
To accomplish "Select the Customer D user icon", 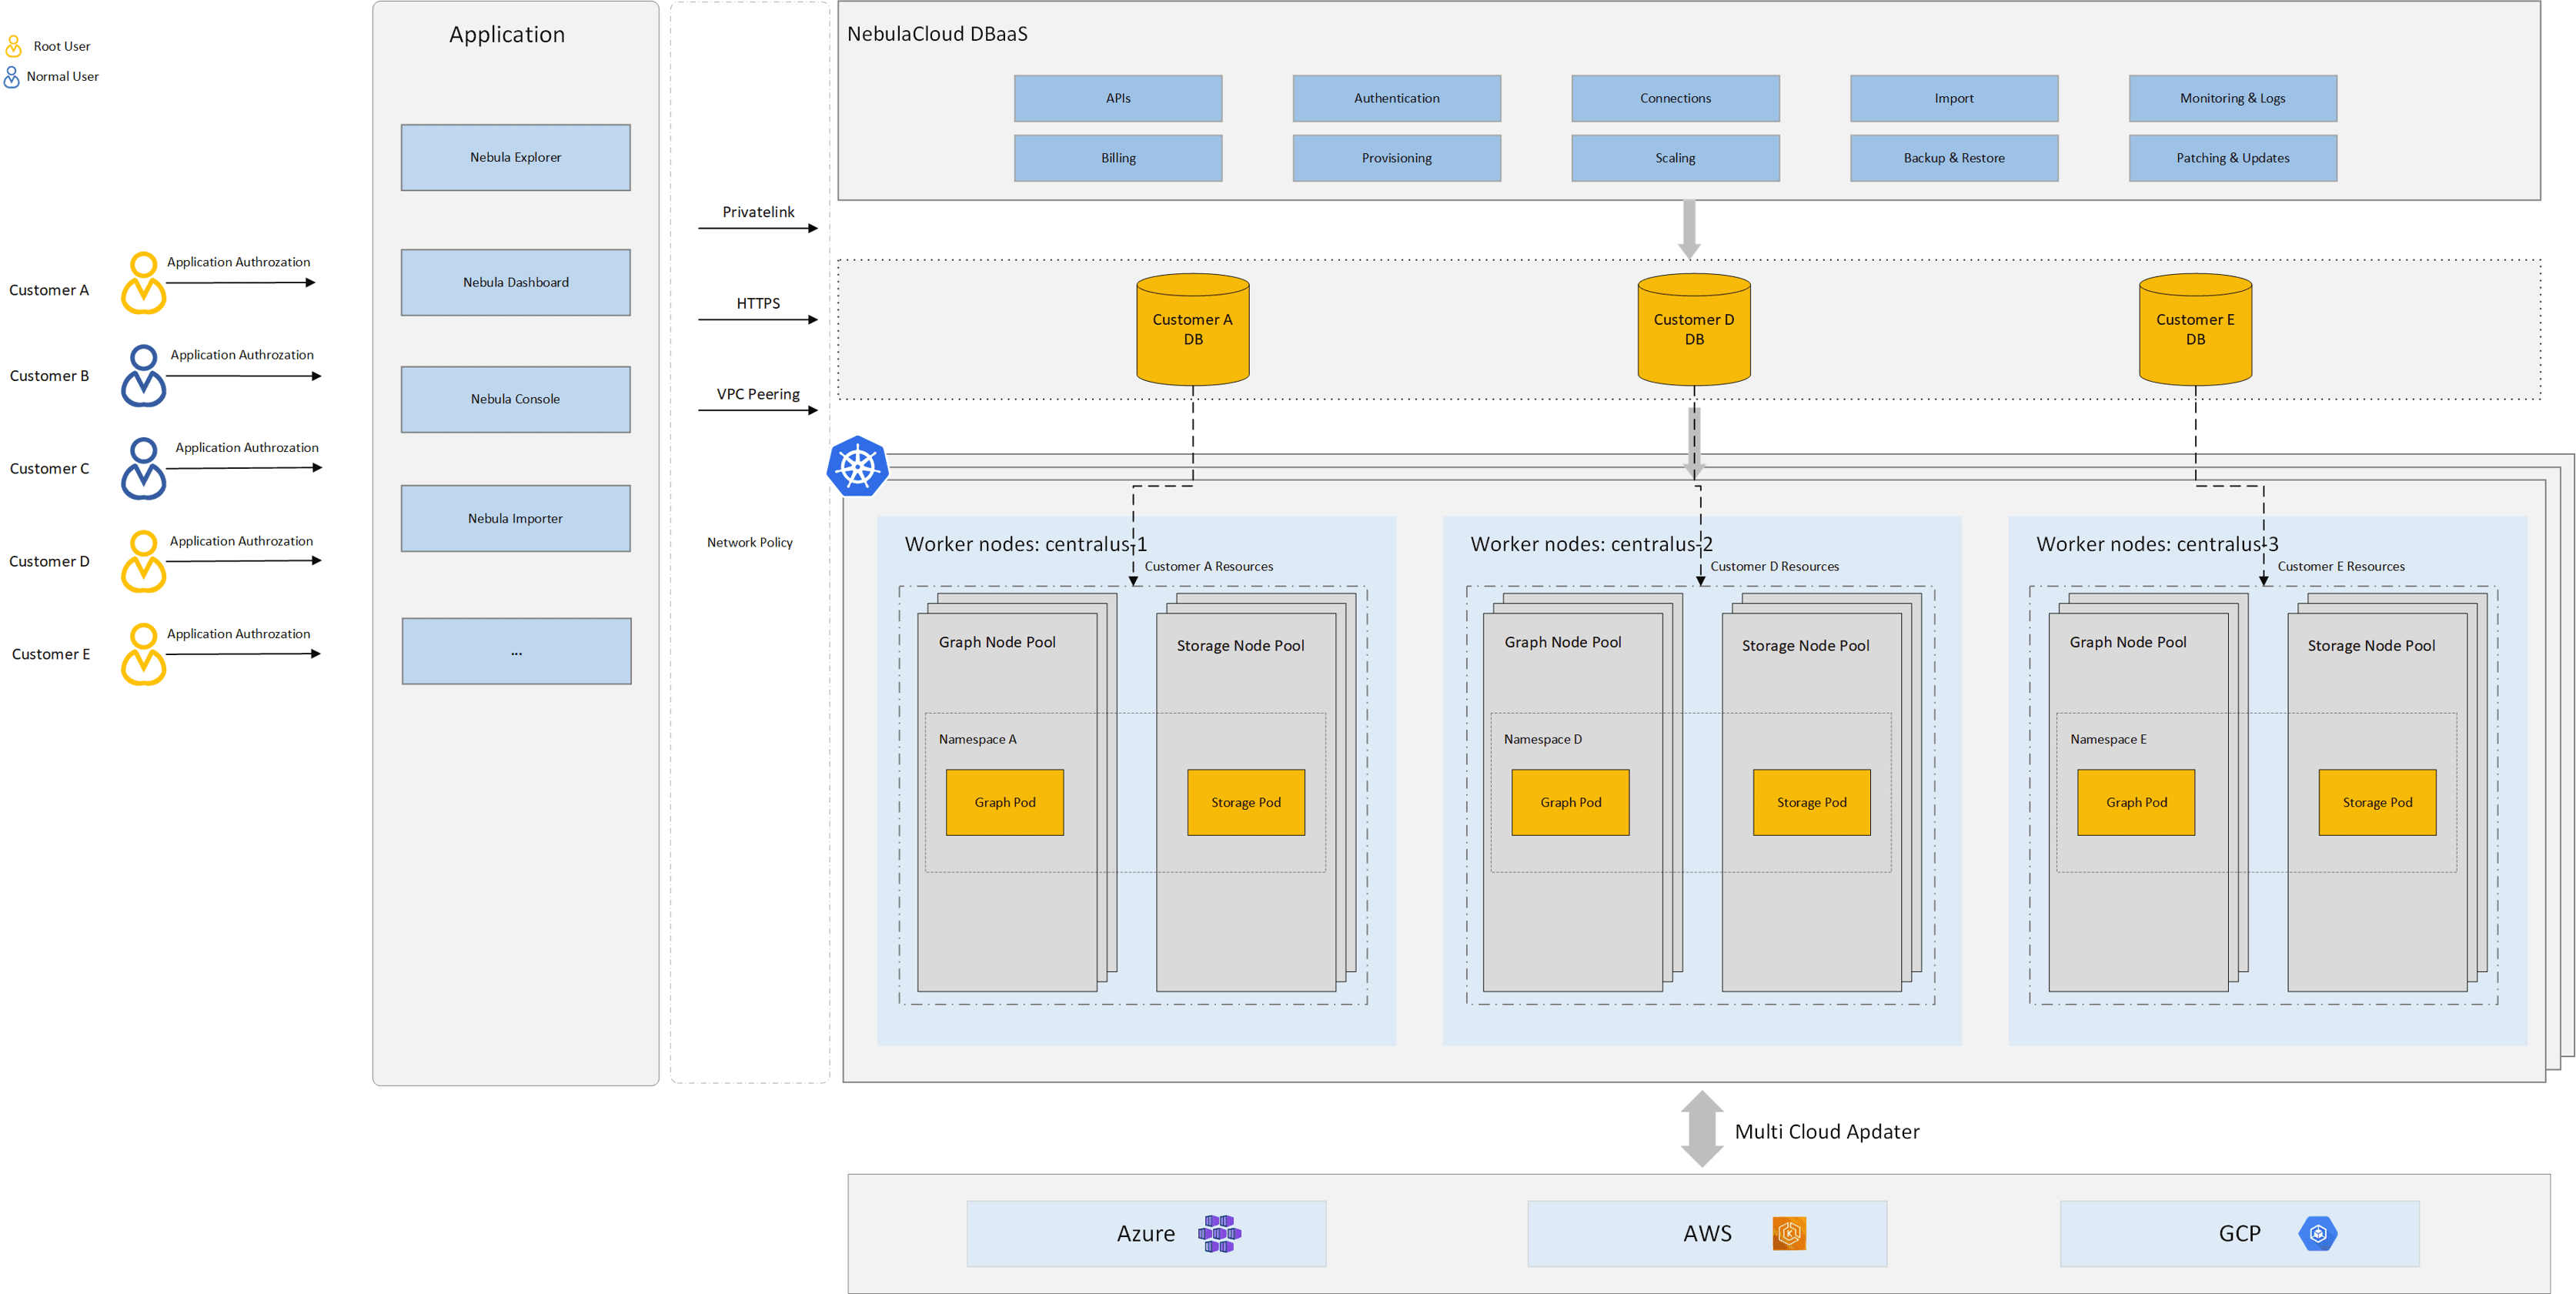I will pyautogui.click(x=144, y=561).
